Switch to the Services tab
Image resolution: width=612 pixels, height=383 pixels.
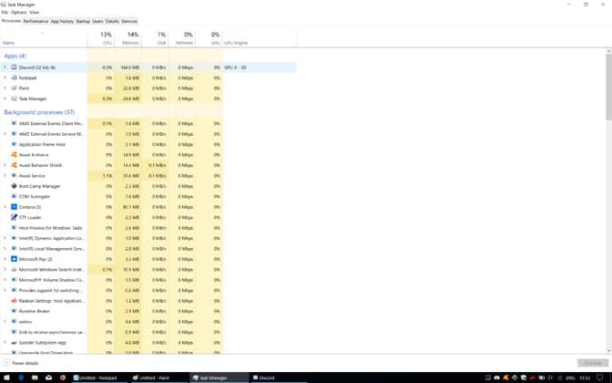tap(129, 21)
